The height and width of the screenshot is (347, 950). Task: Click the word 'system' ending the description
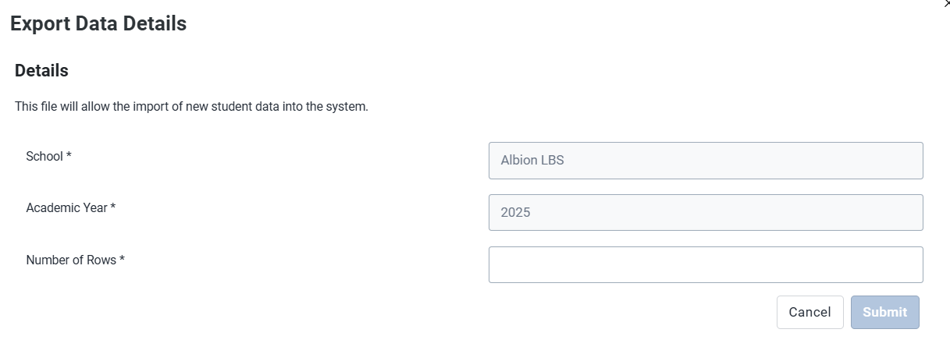pyautogui.click(x=347, y=107)
